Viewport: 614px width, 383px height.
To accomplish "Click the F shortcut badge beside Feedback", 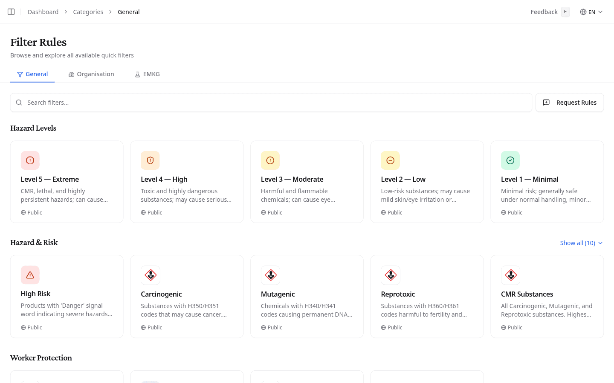I will click(x=565, y=12).
